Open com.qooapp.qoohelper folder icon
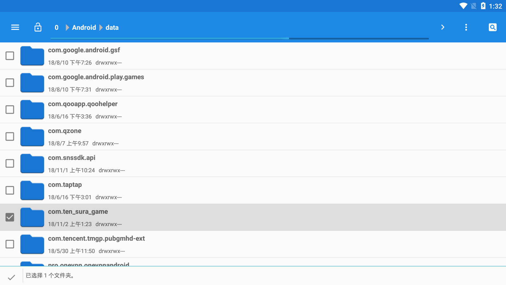 (32, 110)
